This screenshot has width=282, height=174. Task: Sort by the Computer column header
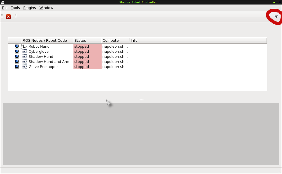115,40
